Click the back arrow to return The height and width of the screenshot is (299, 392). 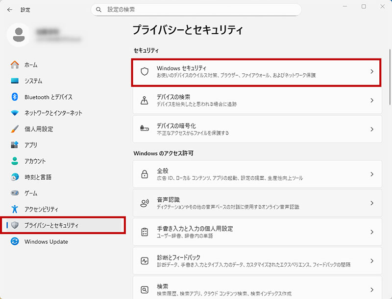pyautogui.click(x=9, y=9)
